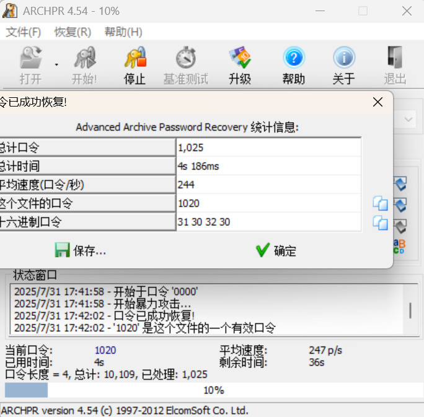Click the ARCHPR app icon in title bar
Screen dimensions: 424x417
pos(10,11)
